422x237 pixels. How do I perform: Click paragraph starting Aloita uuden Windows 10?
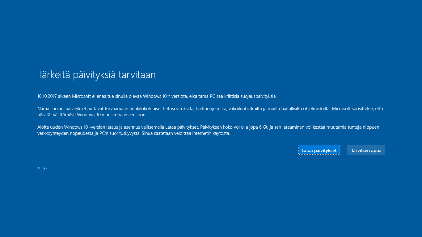click(x=208, y=130)
